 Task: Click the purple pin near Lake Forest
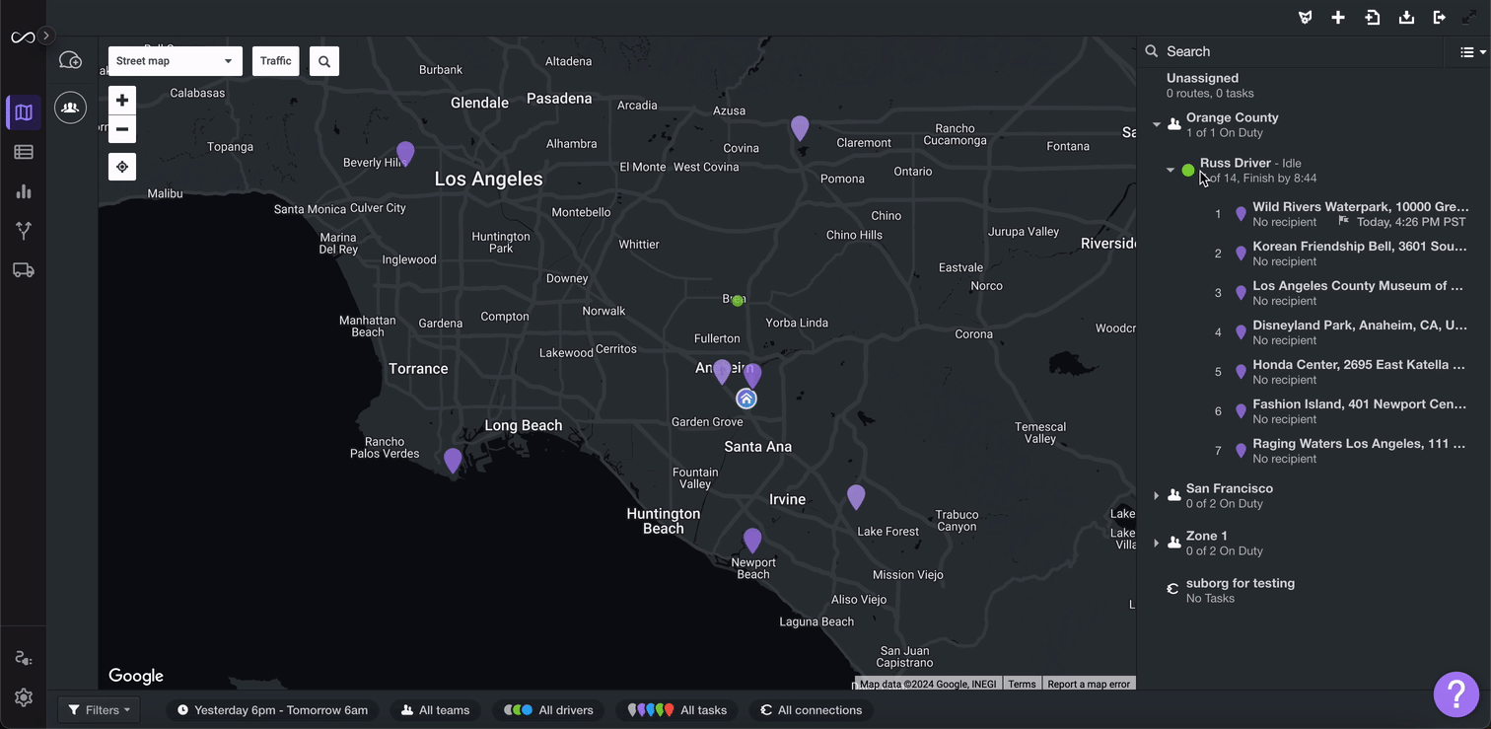pos(856,497)
